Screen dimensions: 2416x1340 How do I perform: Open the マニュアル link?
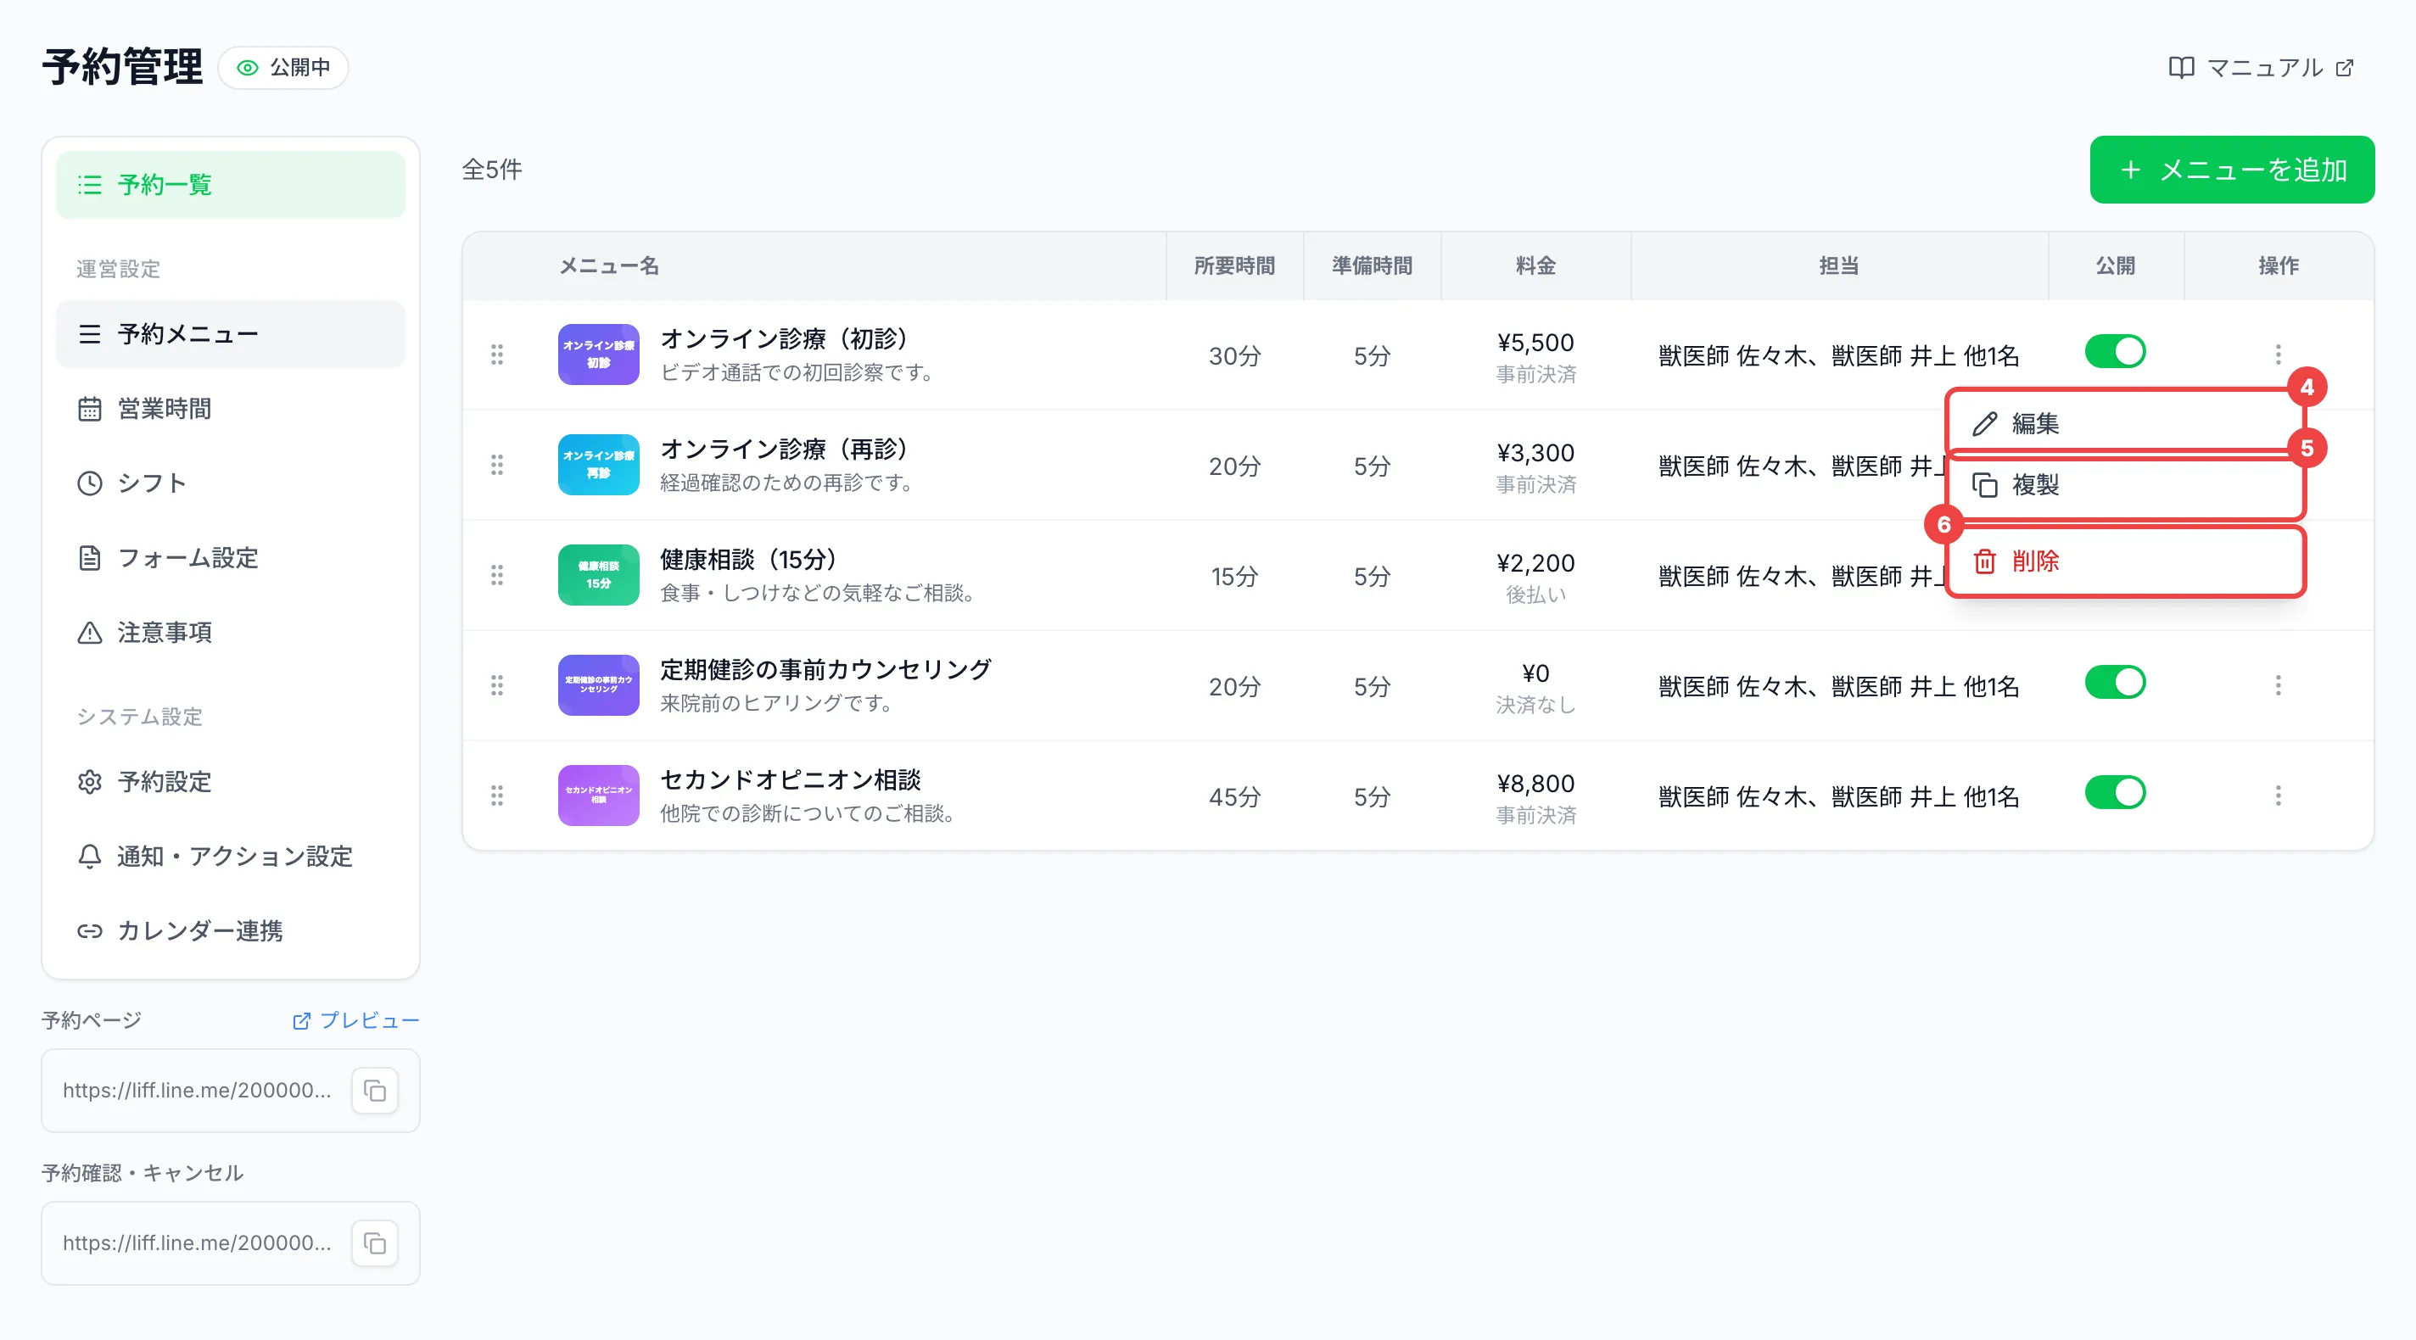(2260, 68)
